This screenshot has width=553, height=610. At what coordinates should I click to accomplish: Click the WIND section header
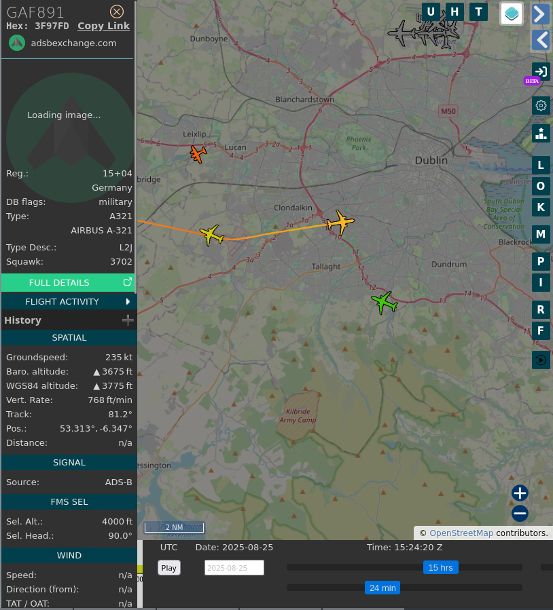pos(69,556)
